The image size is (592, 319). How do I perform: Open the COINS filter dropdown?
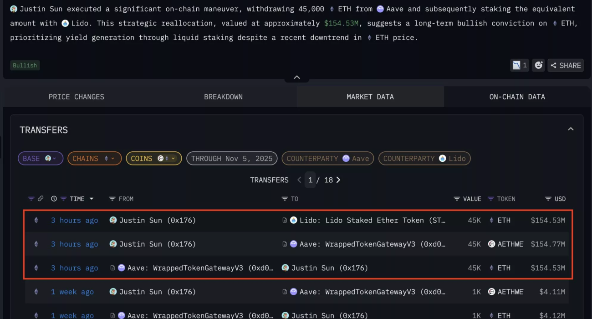coord(153,159)
